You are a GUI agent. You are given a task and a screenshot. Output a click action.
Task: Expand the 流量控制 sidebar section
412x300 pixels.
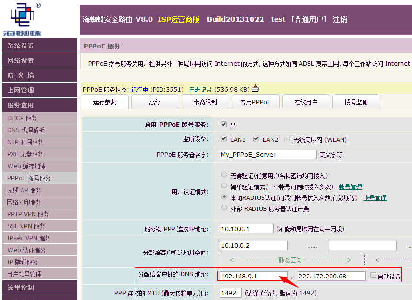[x=38, y=288]
